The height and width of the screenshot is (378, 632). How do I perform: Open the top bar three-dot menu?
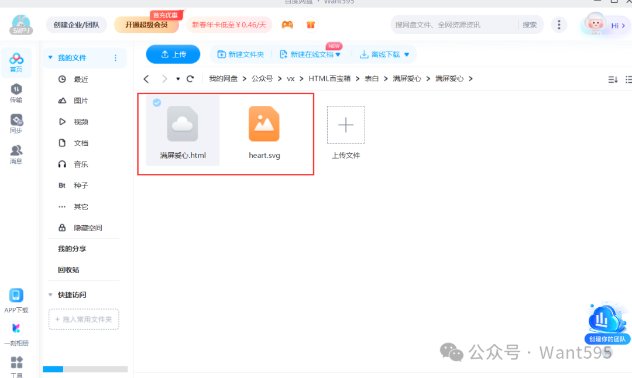559,25
